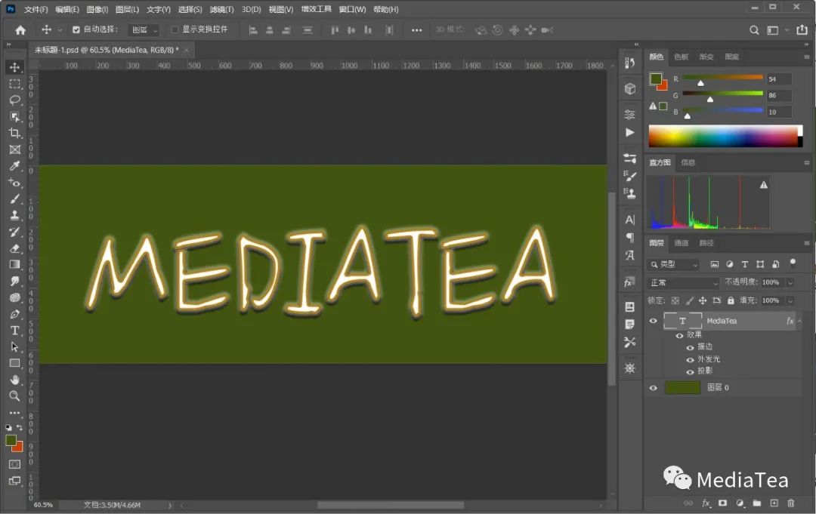Open the 滤镜(T) menu
The width and height of the screenshot is (816, 514).
(221, 9)
